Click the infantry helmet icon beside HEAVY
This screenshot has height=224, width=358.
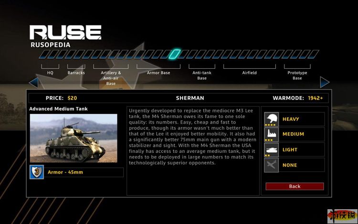click(x=272, y=119)
